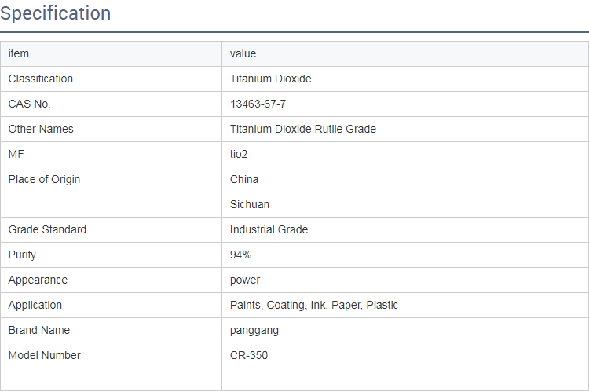Image resolution: width=589 pixels, height=392 pixels.
Task: Click the Appearance label
Action: tap(38, 280)
